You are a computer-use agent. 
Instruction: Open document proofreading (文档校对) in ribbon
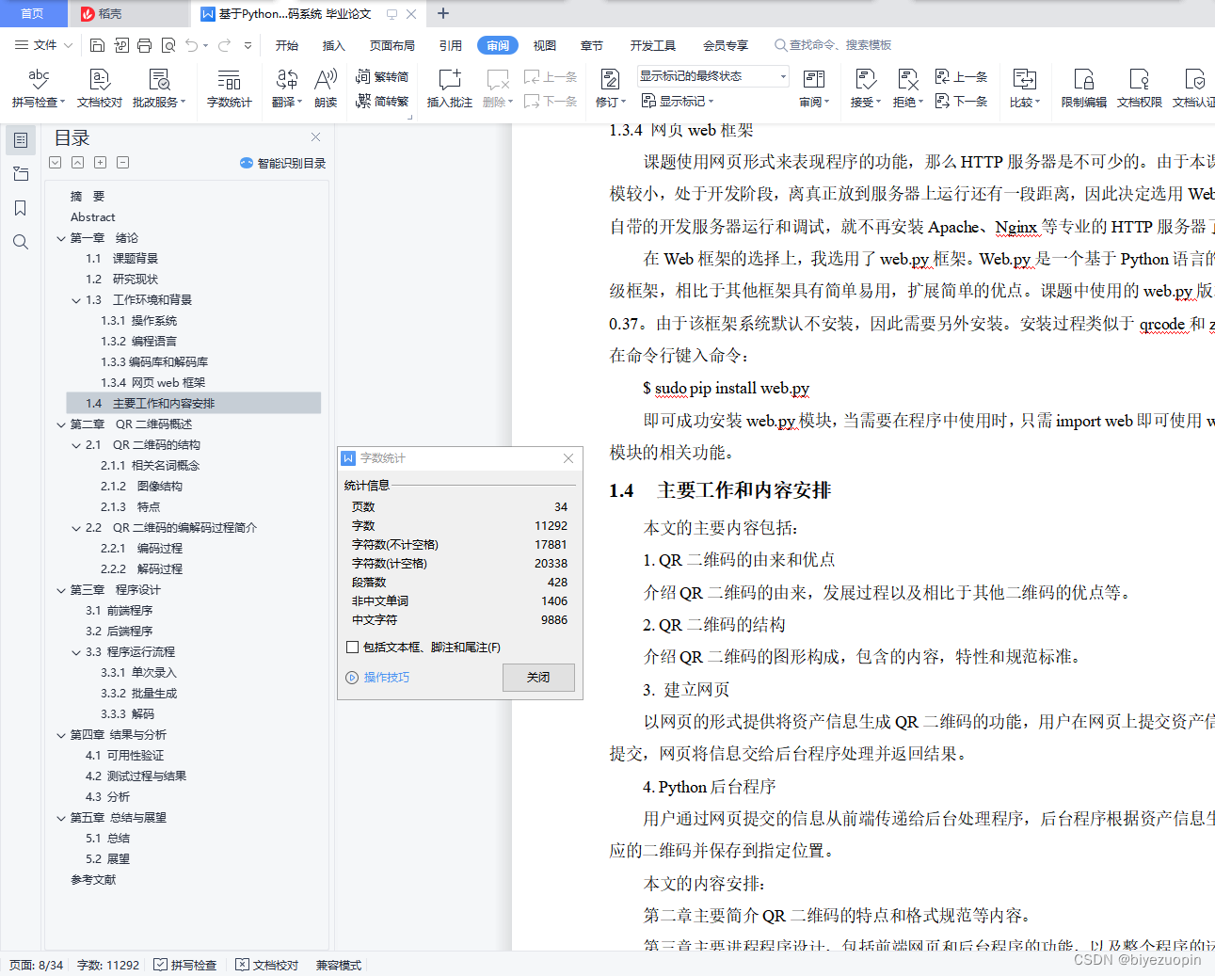pyautogui.click(x=99, y=88)
